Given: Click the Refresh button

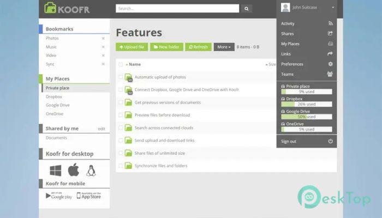Looking at the screenshot, I should tap(198, 47).
